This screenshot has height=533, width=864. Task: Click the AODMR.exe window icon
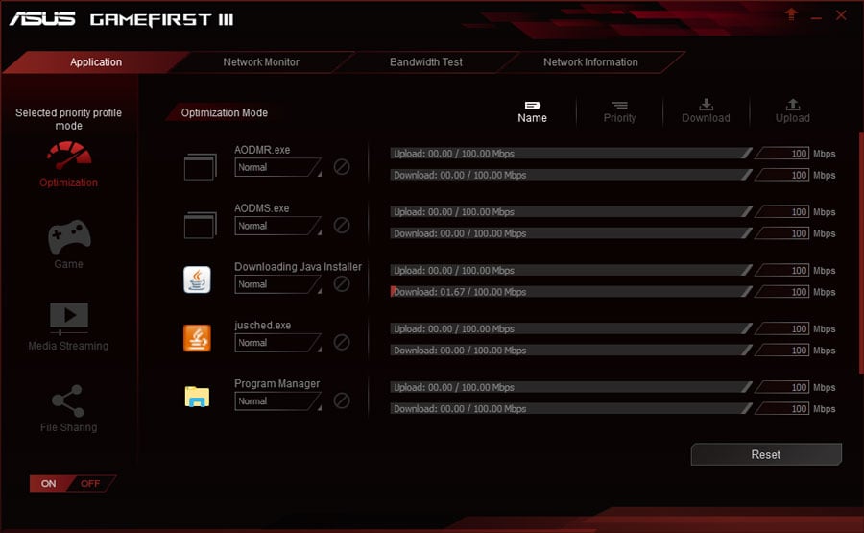tap(200, 166)
